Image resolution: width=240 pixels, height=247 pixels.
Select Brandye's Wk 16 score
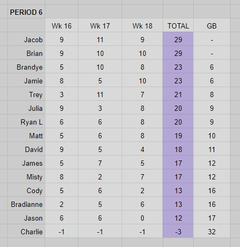pyautogui.click(x=62, y=66)
